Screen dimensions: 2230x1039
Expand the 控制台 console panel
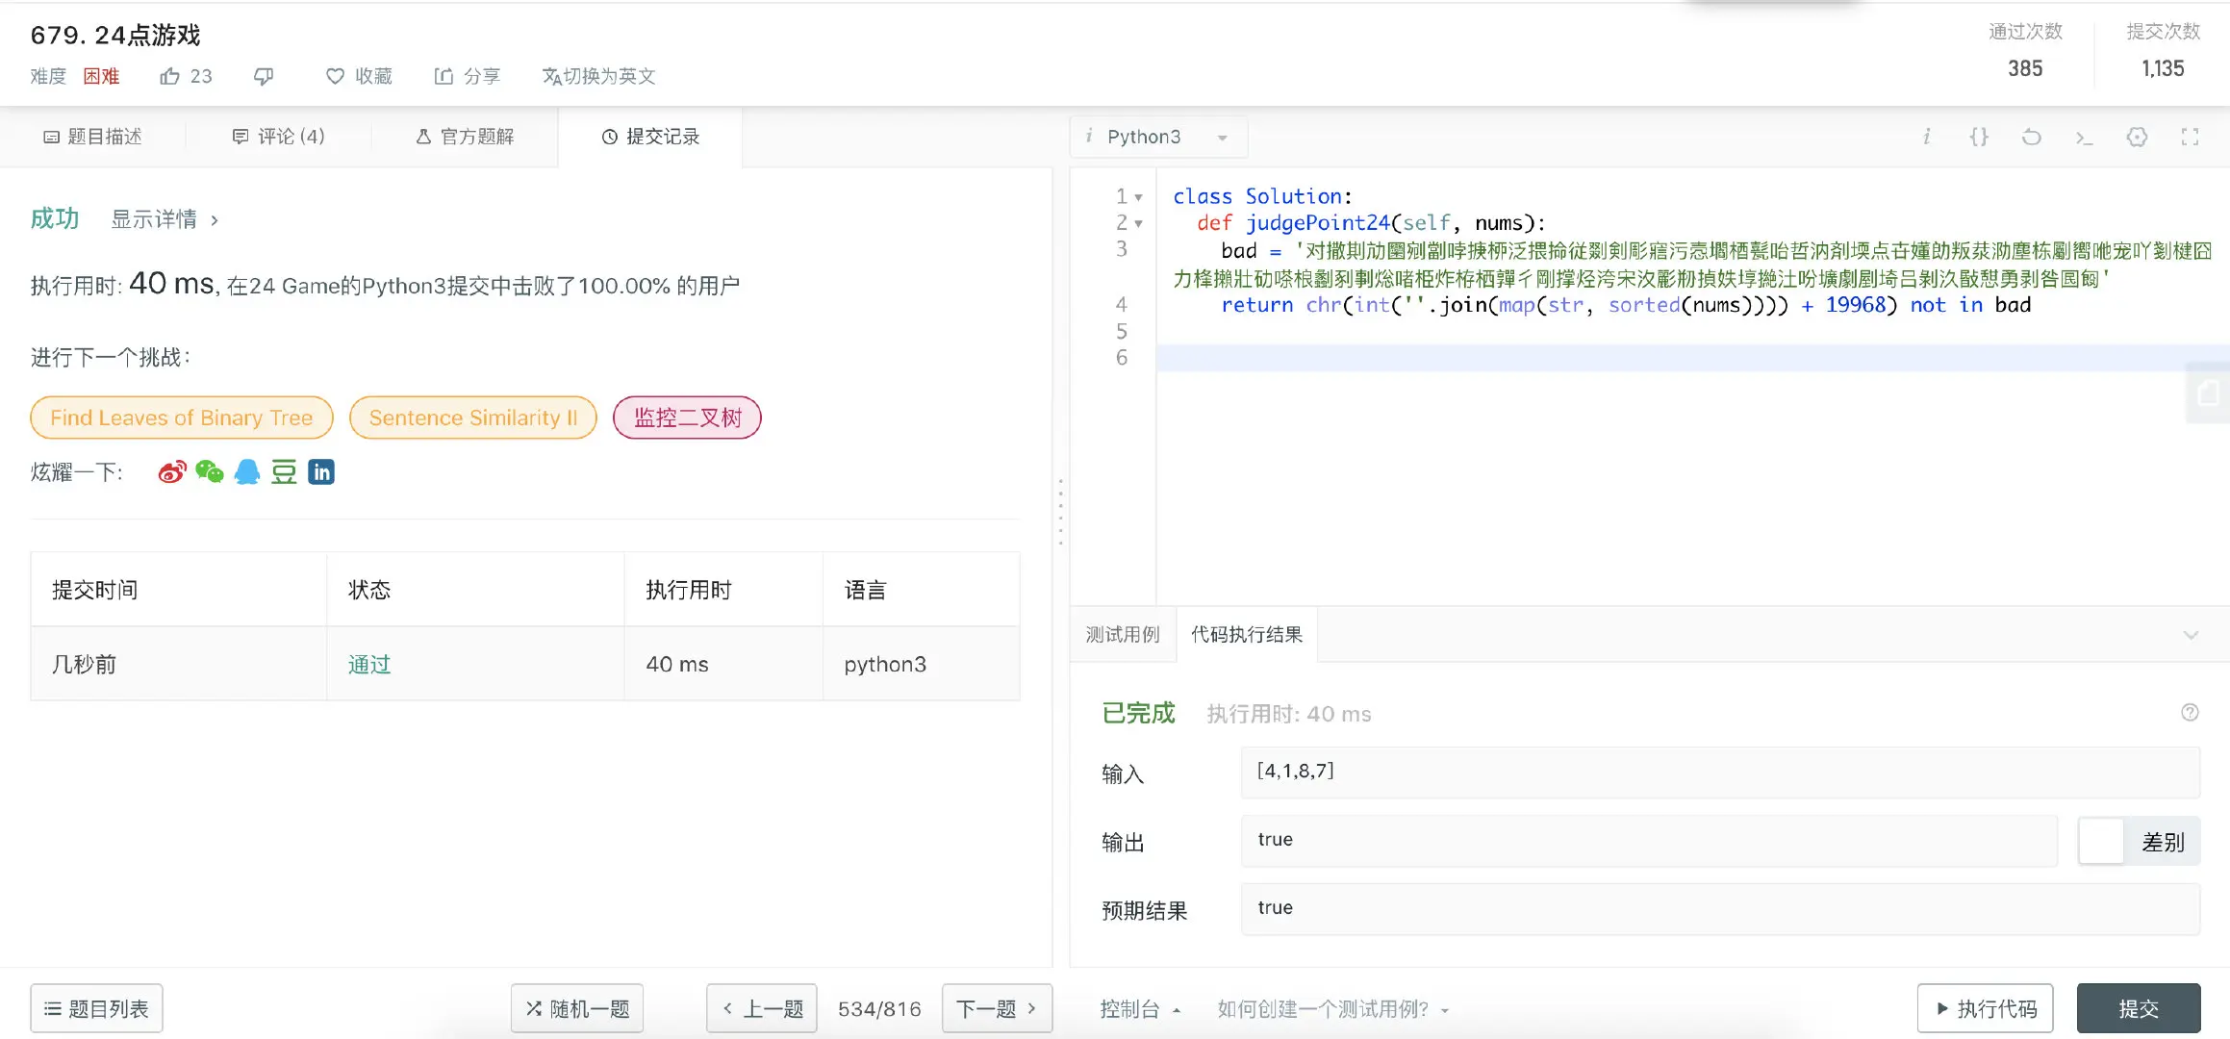1139,1009
